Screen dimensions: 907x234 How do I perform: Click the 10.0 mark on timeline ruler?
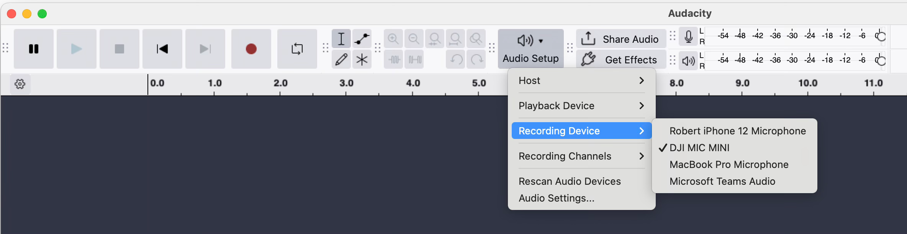[808, 83]
